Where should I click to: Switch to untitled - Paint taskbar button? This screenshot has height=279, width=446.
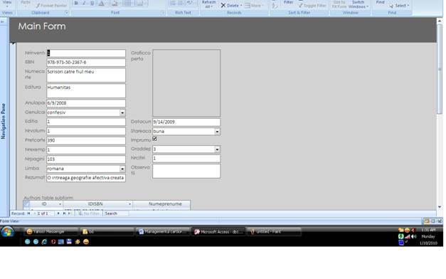coord(274,232)
